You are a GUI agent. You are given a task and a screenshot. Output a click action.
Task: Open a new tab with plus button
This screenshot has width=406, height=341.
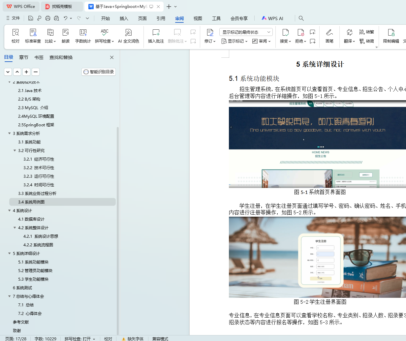pyautogui.click(x=169, y=6)
